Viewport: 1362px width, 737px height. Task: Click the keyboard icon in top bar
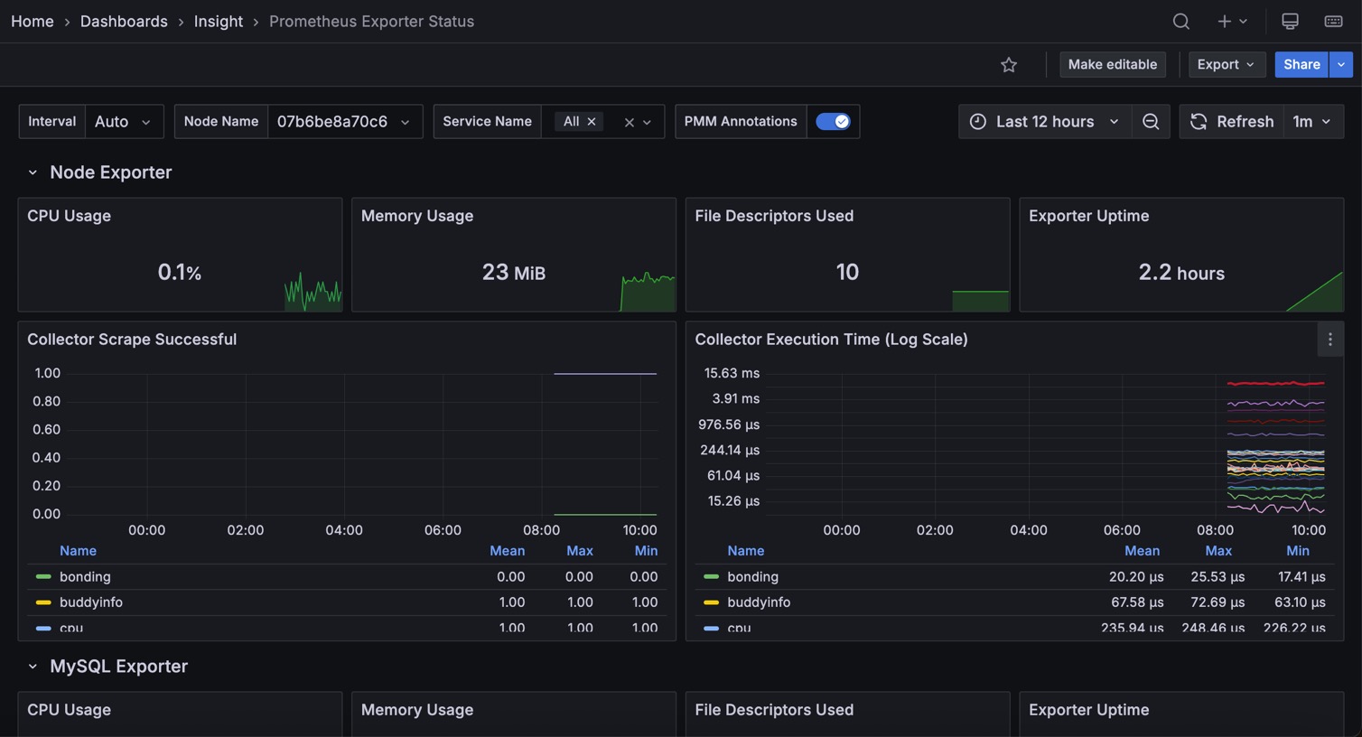[x=1333, y=22]
